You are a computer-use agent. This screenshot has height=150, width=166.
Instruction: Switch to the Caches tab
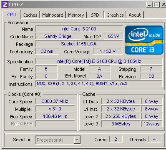pyautogui.click(x=30, y=15)
